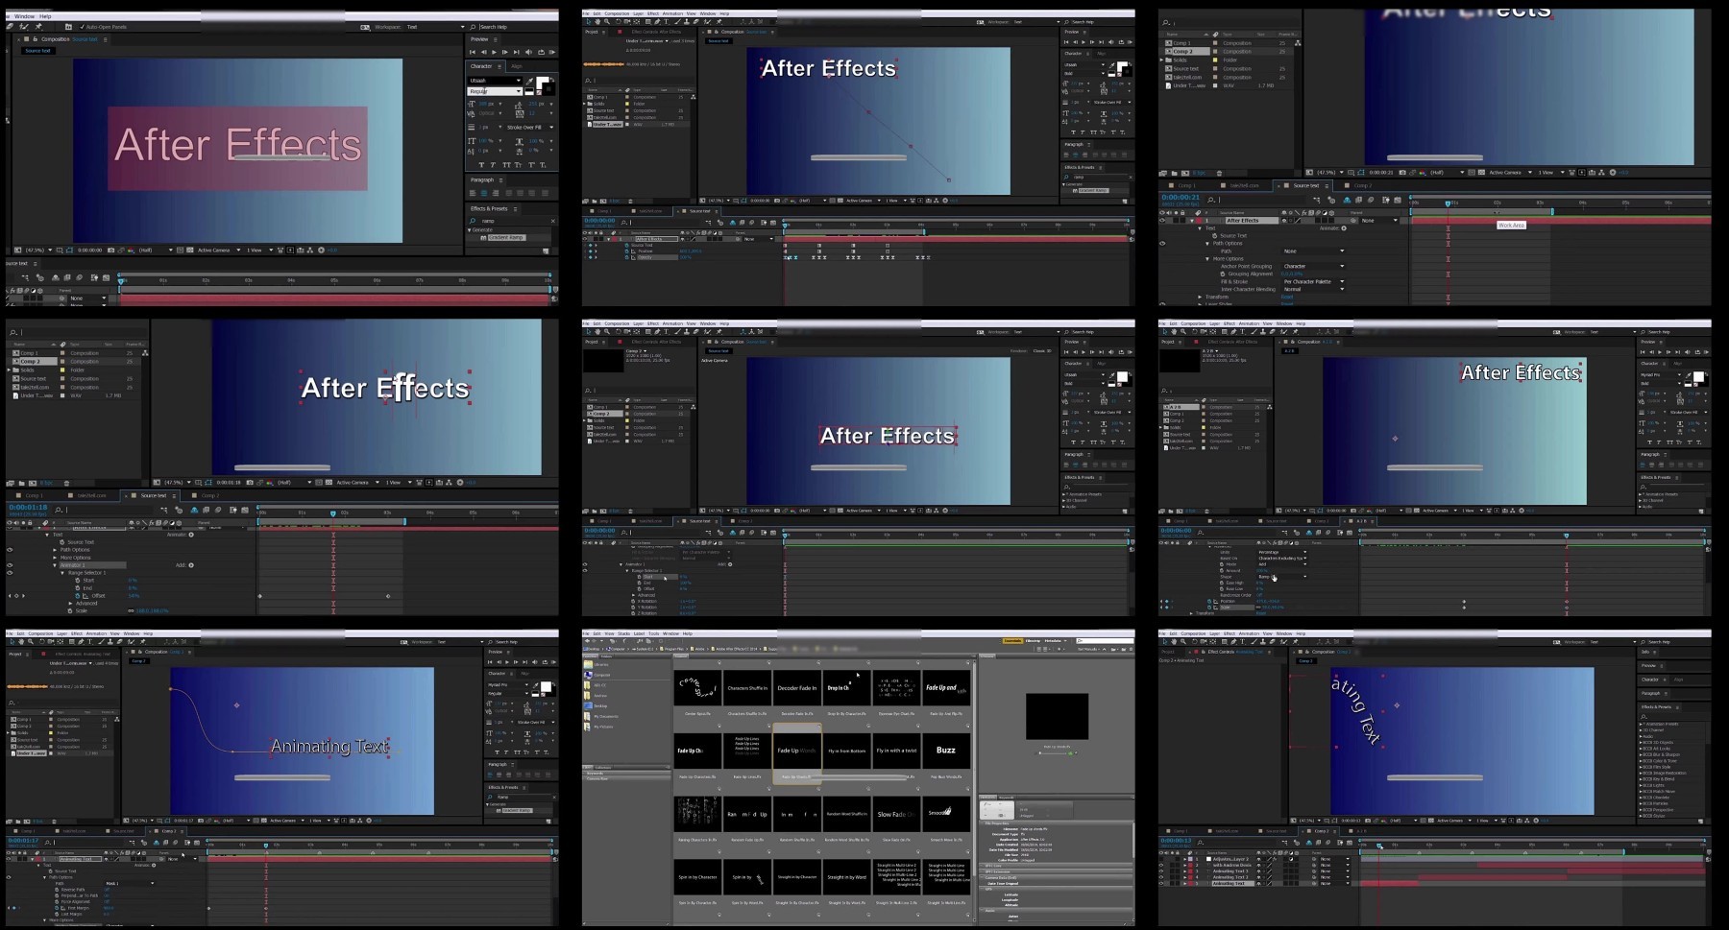The image size is (1729, 930).
Task: Open Utsaah font dropdown in pink-highlight frame
Action: tap(495, 81)
